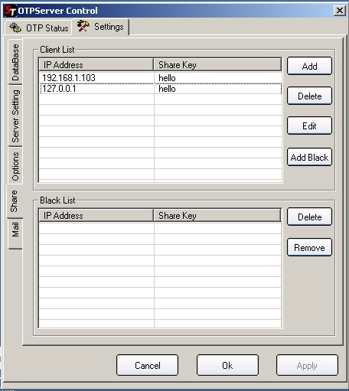This screenshot has height=391, width=349.
Task: Click Client List IP Address column header
Action: click(96, 65)
